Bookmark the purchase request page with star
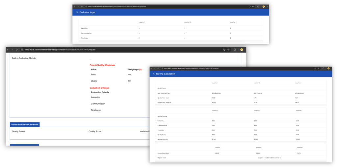This screenshot has height=168, width=337. [x=228, y=50]
